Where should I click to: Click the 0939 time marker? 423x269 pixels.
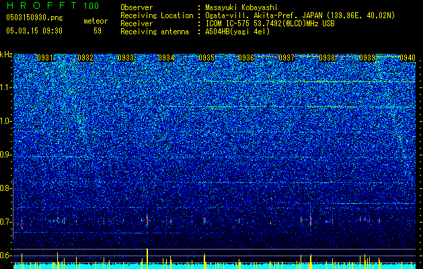click(x=367, y=58)
